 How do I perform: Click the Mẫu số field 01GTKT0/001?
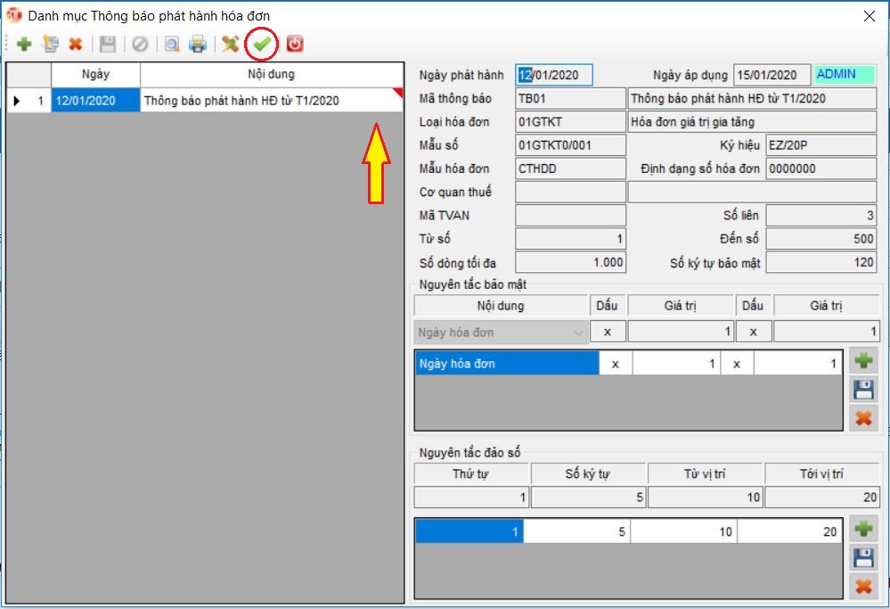[x=570, y=144]
